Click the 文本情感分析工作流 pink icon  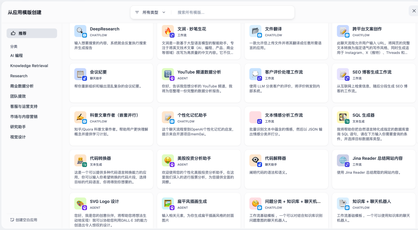[255, 117]
